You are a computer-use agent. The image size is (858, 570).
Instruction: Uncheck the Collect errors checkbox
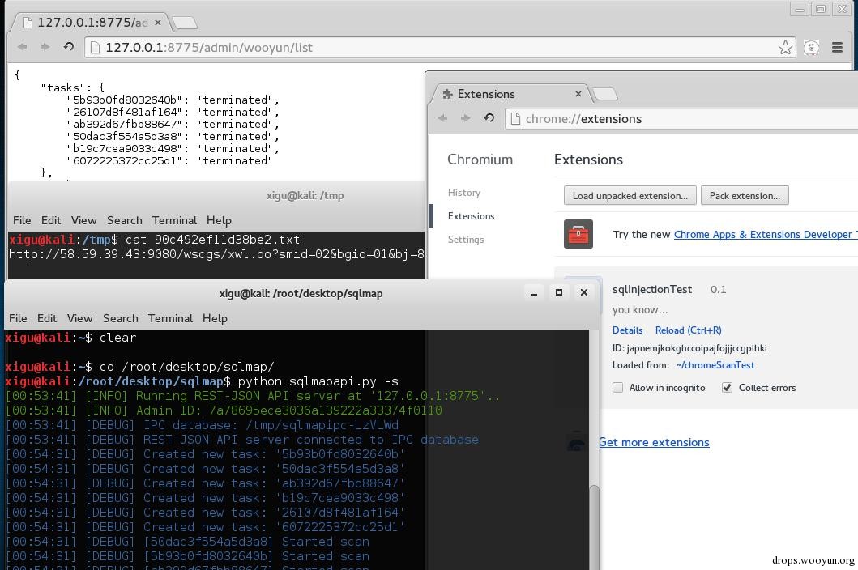[727, 388]
